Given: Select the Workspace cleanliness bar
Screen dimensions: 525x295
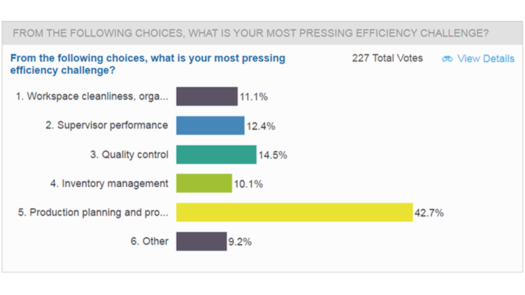Looking at the screenshot, I should 207,97.
